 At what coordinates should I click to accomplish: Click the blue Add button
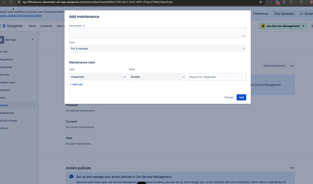(x=241, y=97)
